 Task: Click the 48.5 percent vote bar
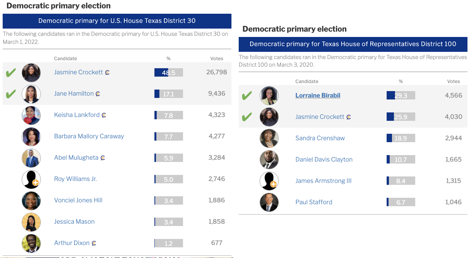click(x=169, y=72)
